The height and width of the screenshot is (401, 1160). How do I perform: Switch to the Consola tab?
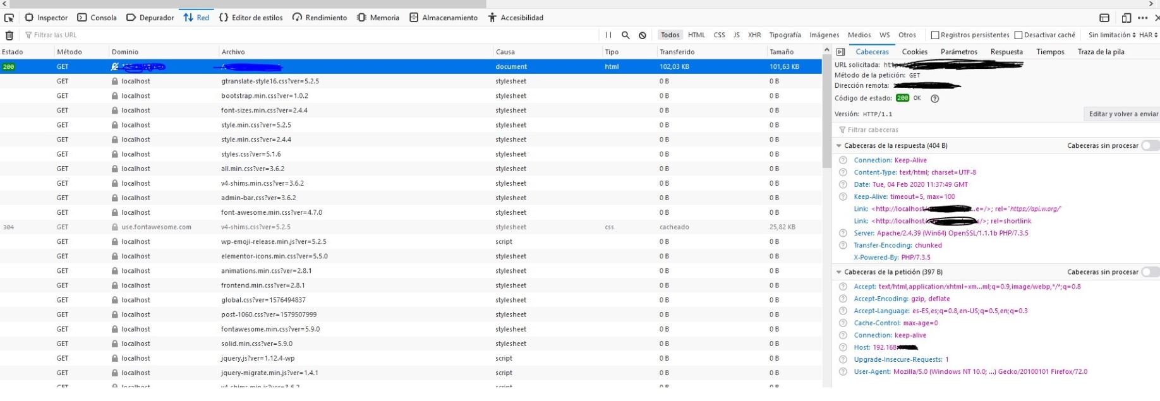tap(97, 18)
